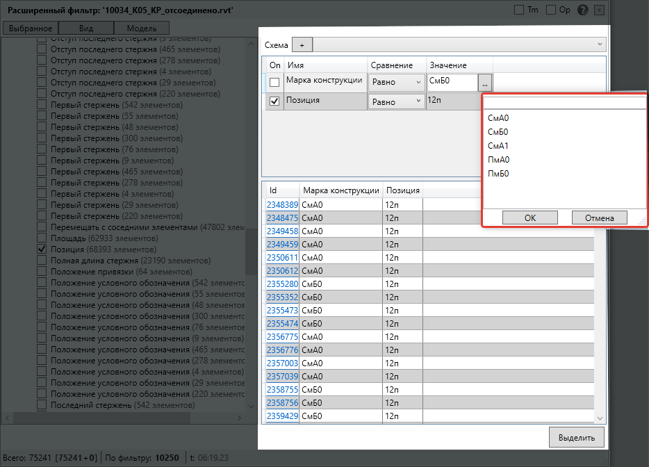This screenshot has height=467, width=649.
Task: Close the Расширенный фильтр window
Action: pyautogui.click(x=599, y=10)
